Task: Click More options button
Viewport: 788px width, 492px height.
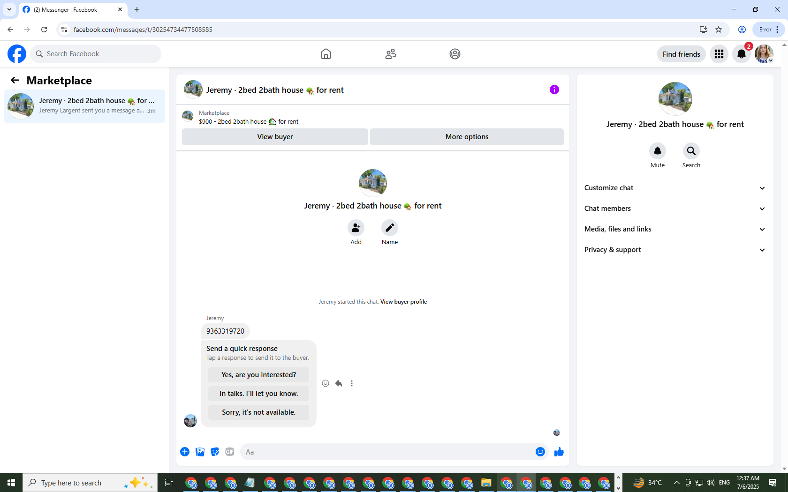Action: [x=467, y=137]
